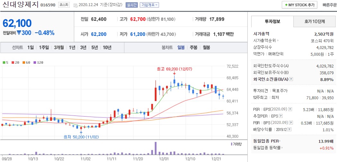Open the 빠른주문 link
Viewport: 337px width, 162px height.
(x=330, y=5)
